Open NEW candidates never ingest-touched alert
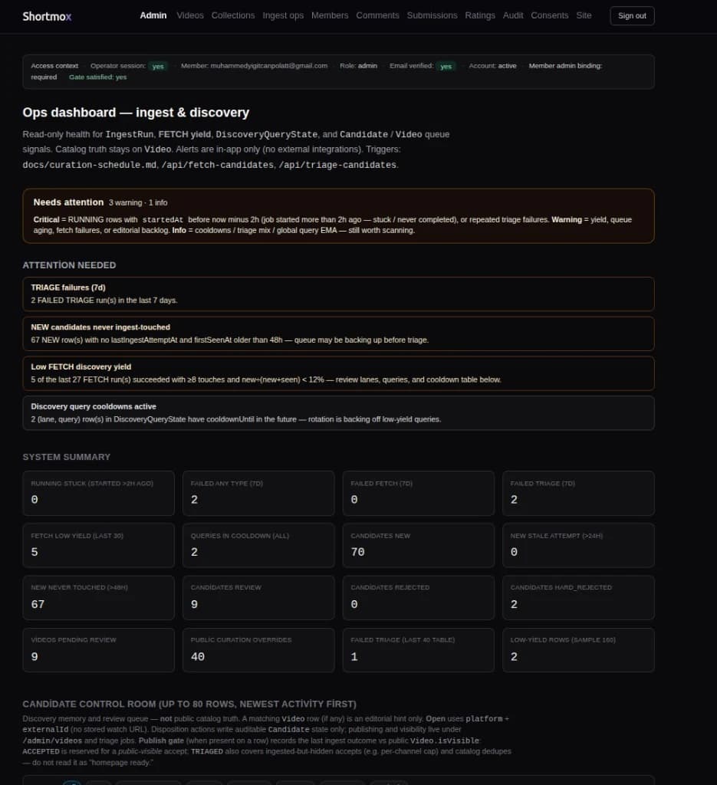This screenshot has width=717, height=785. [338, 333]
